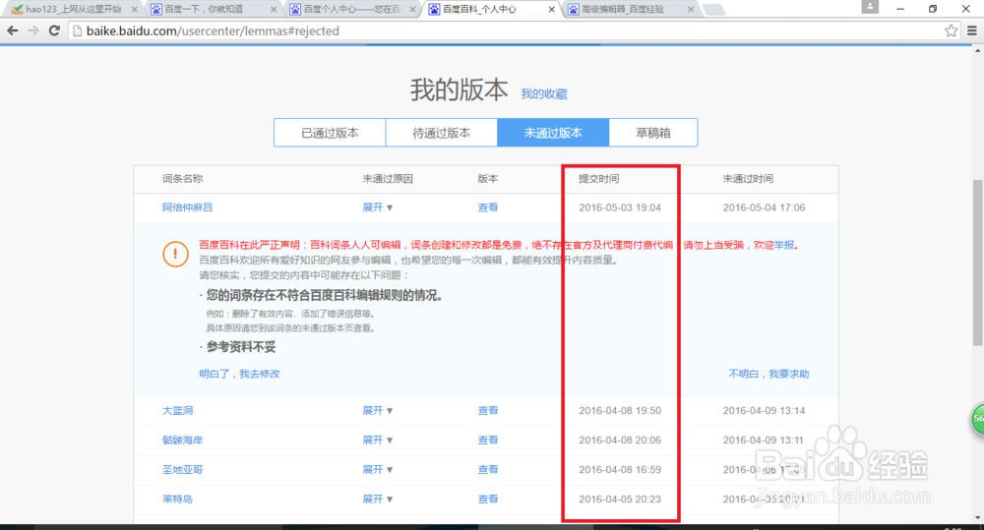
Task: Click submit time 2016-05-03 19:04
Action: click(619, 207)
